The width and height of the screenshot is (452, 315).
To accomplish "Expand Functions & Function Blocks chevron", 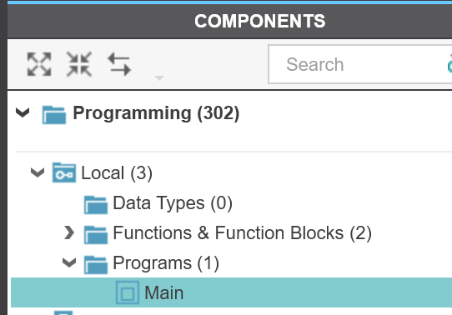I will tap(69, 232).
